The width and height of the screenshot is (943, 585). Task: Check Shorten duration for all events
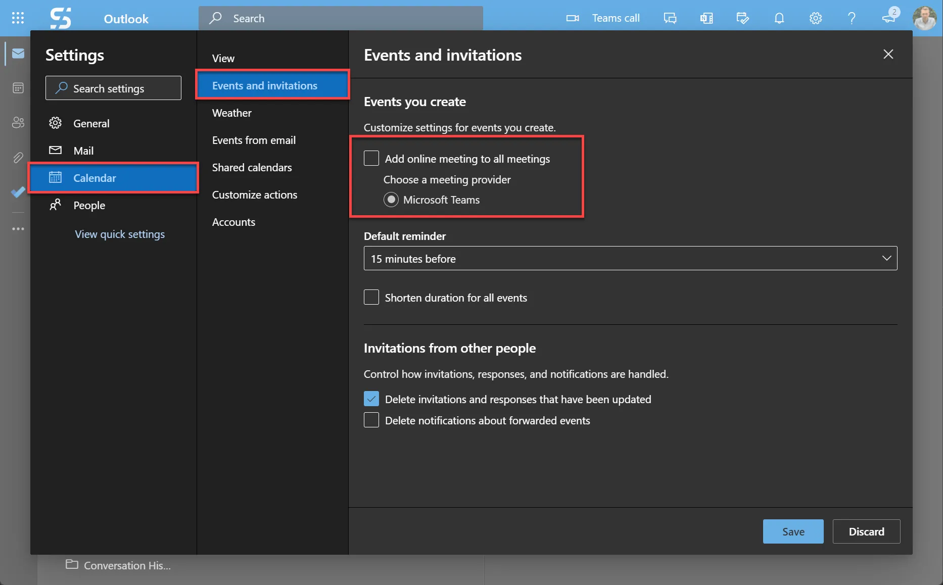pos(371,297)
